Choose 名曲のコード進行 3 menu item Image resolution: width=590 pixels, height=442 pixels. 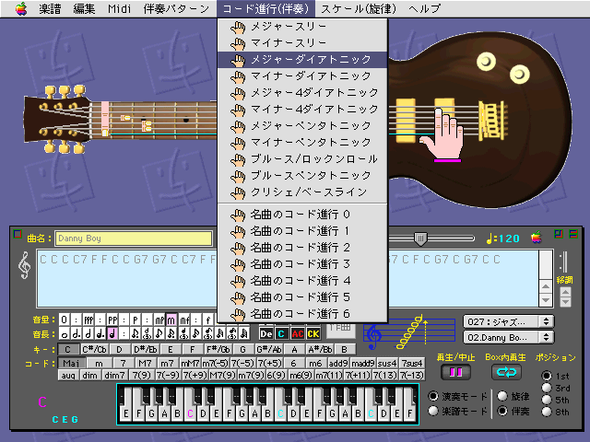click(302, 264)
